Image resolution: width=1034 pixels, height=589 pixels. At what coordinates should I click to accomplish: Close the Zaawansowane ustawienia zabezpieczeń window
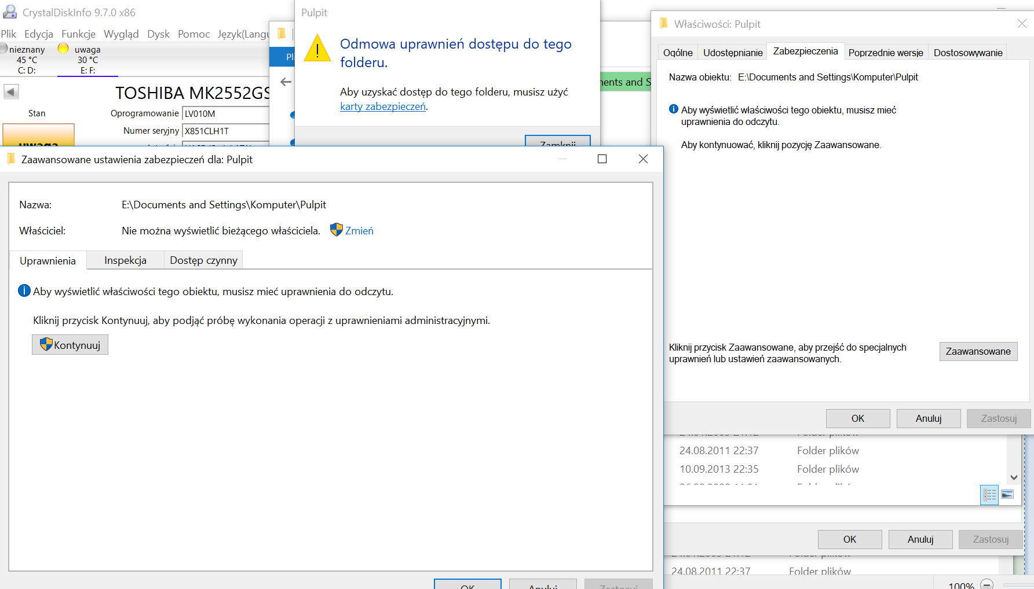coord(643,159)
